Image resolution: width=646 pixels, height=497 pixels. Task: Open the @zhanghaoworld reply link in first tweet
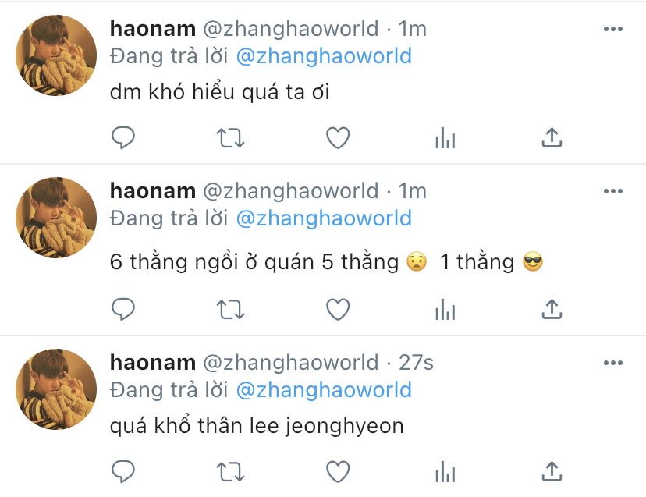click(x=324, y=56)
